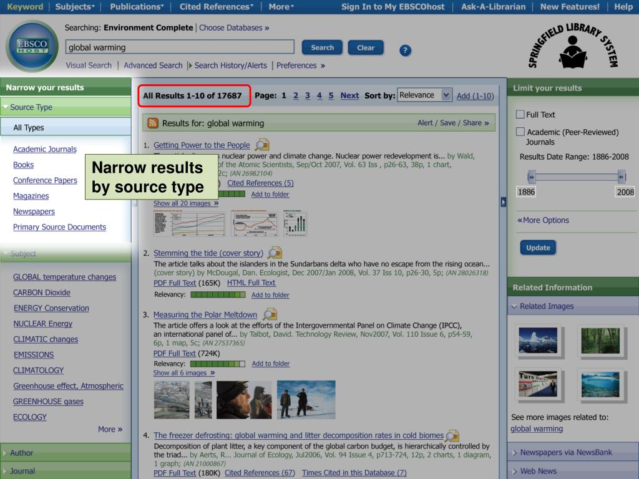
Task: Filter by Academic Journals
Action: pyautogui.click(x=45, y=149)
